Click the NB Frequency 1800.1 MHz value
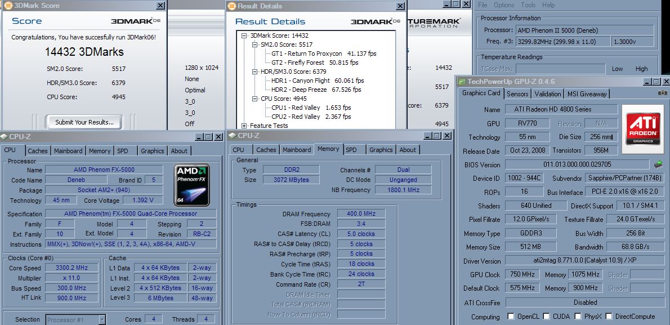The height and width of the screenshot is (325, 670). [x=403, y=190]
